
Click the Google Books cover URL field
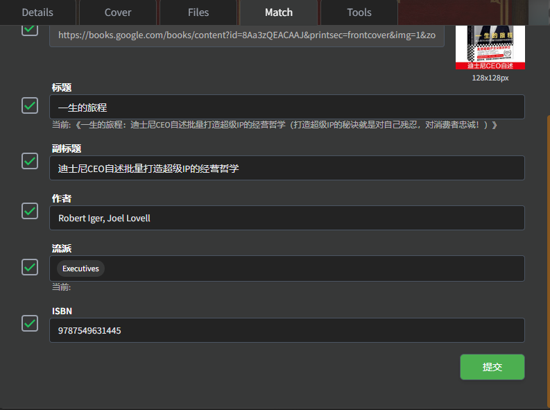coord(246,35)
